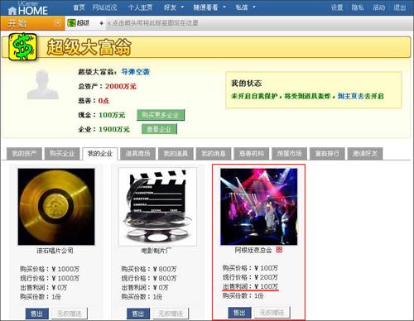Screen dimensions: 414x321
Task: Click the 我的状态 heading
Action: click(x=246, y=83)
